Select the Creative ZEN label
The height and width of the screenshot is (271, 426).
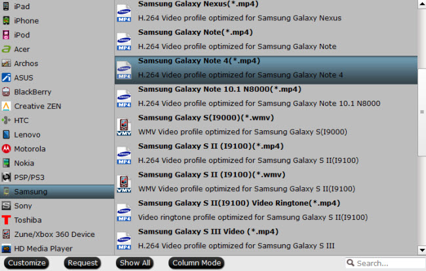37,106
